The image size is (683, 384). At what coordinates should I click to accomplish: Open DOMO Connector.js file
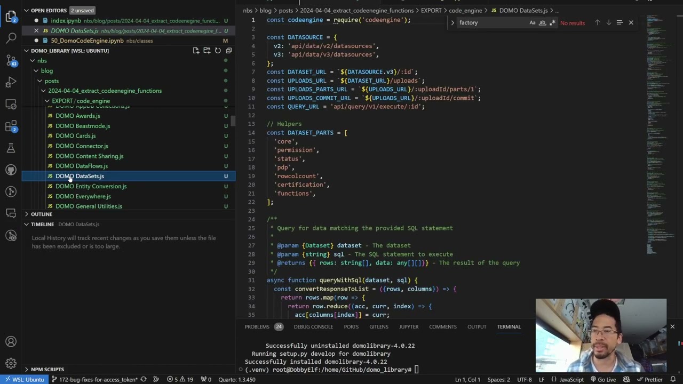tap(128, 146)
